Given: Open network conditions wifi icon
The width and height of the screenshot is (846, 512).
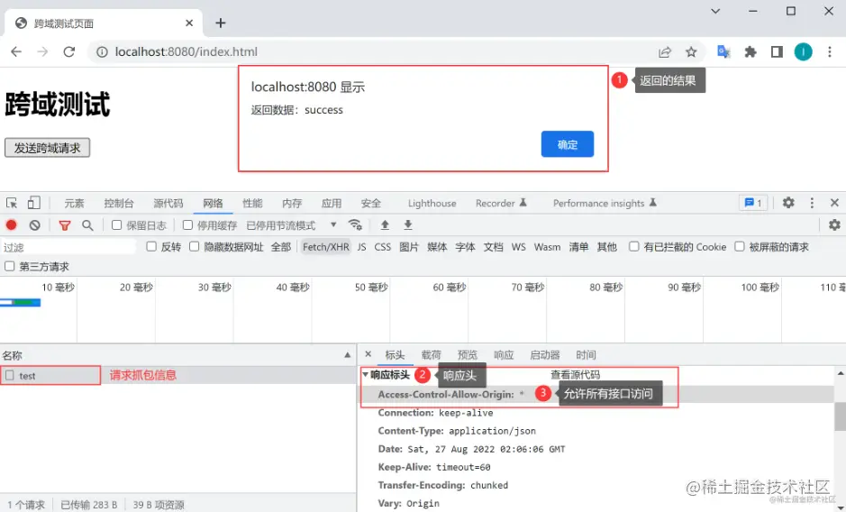Looking at the screenshot, I should point(355,224).
